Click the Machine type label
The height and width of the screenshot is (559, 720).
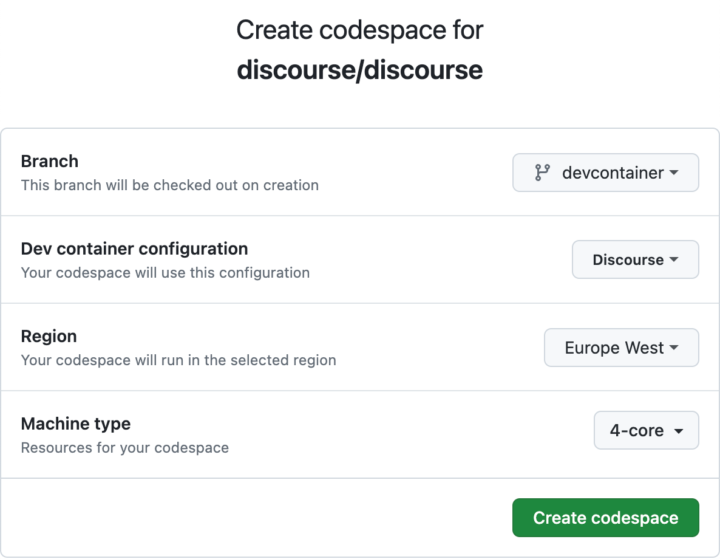(76, 424)
